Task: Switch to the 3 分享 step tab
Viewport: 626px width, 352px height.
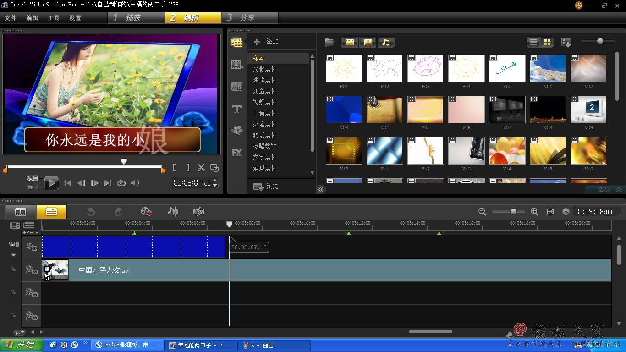Action: coord(250,17)
